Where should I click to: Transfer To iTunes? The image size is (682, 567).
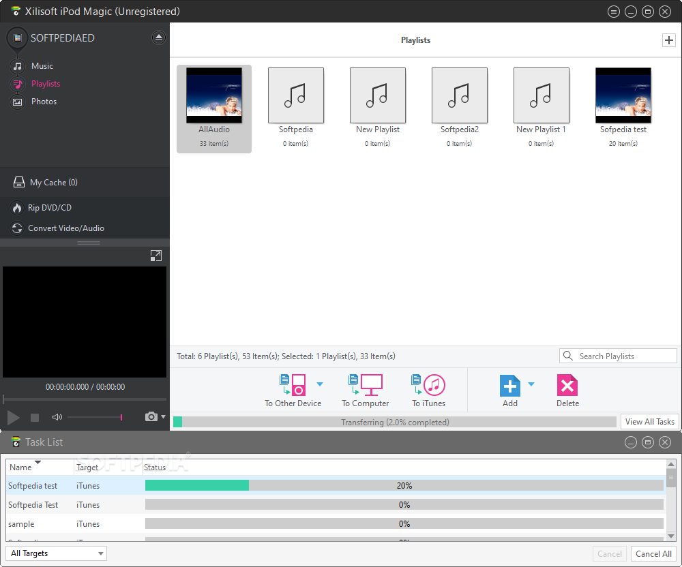pyautogui.click(x=428, y=390)
